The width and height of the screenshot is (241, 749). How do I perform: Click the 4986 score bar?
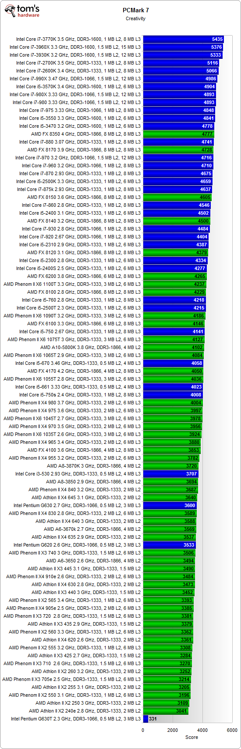pos(180,79)
